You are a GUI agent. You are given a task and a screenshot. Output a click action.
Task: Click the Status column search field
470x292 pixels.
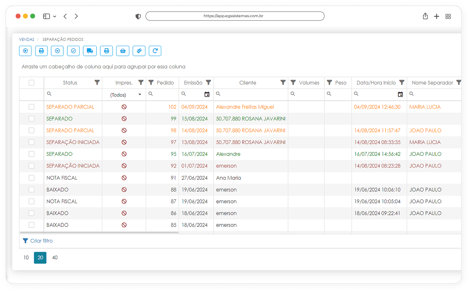point(73,94)
